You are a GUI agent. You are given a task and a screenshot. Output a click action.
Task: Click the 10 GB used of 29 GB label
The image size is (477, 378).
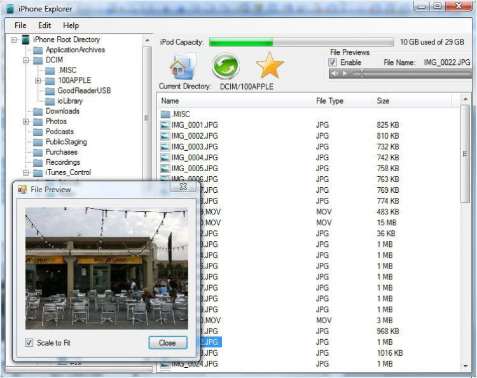pyautogui.click(x=432, y=42)
